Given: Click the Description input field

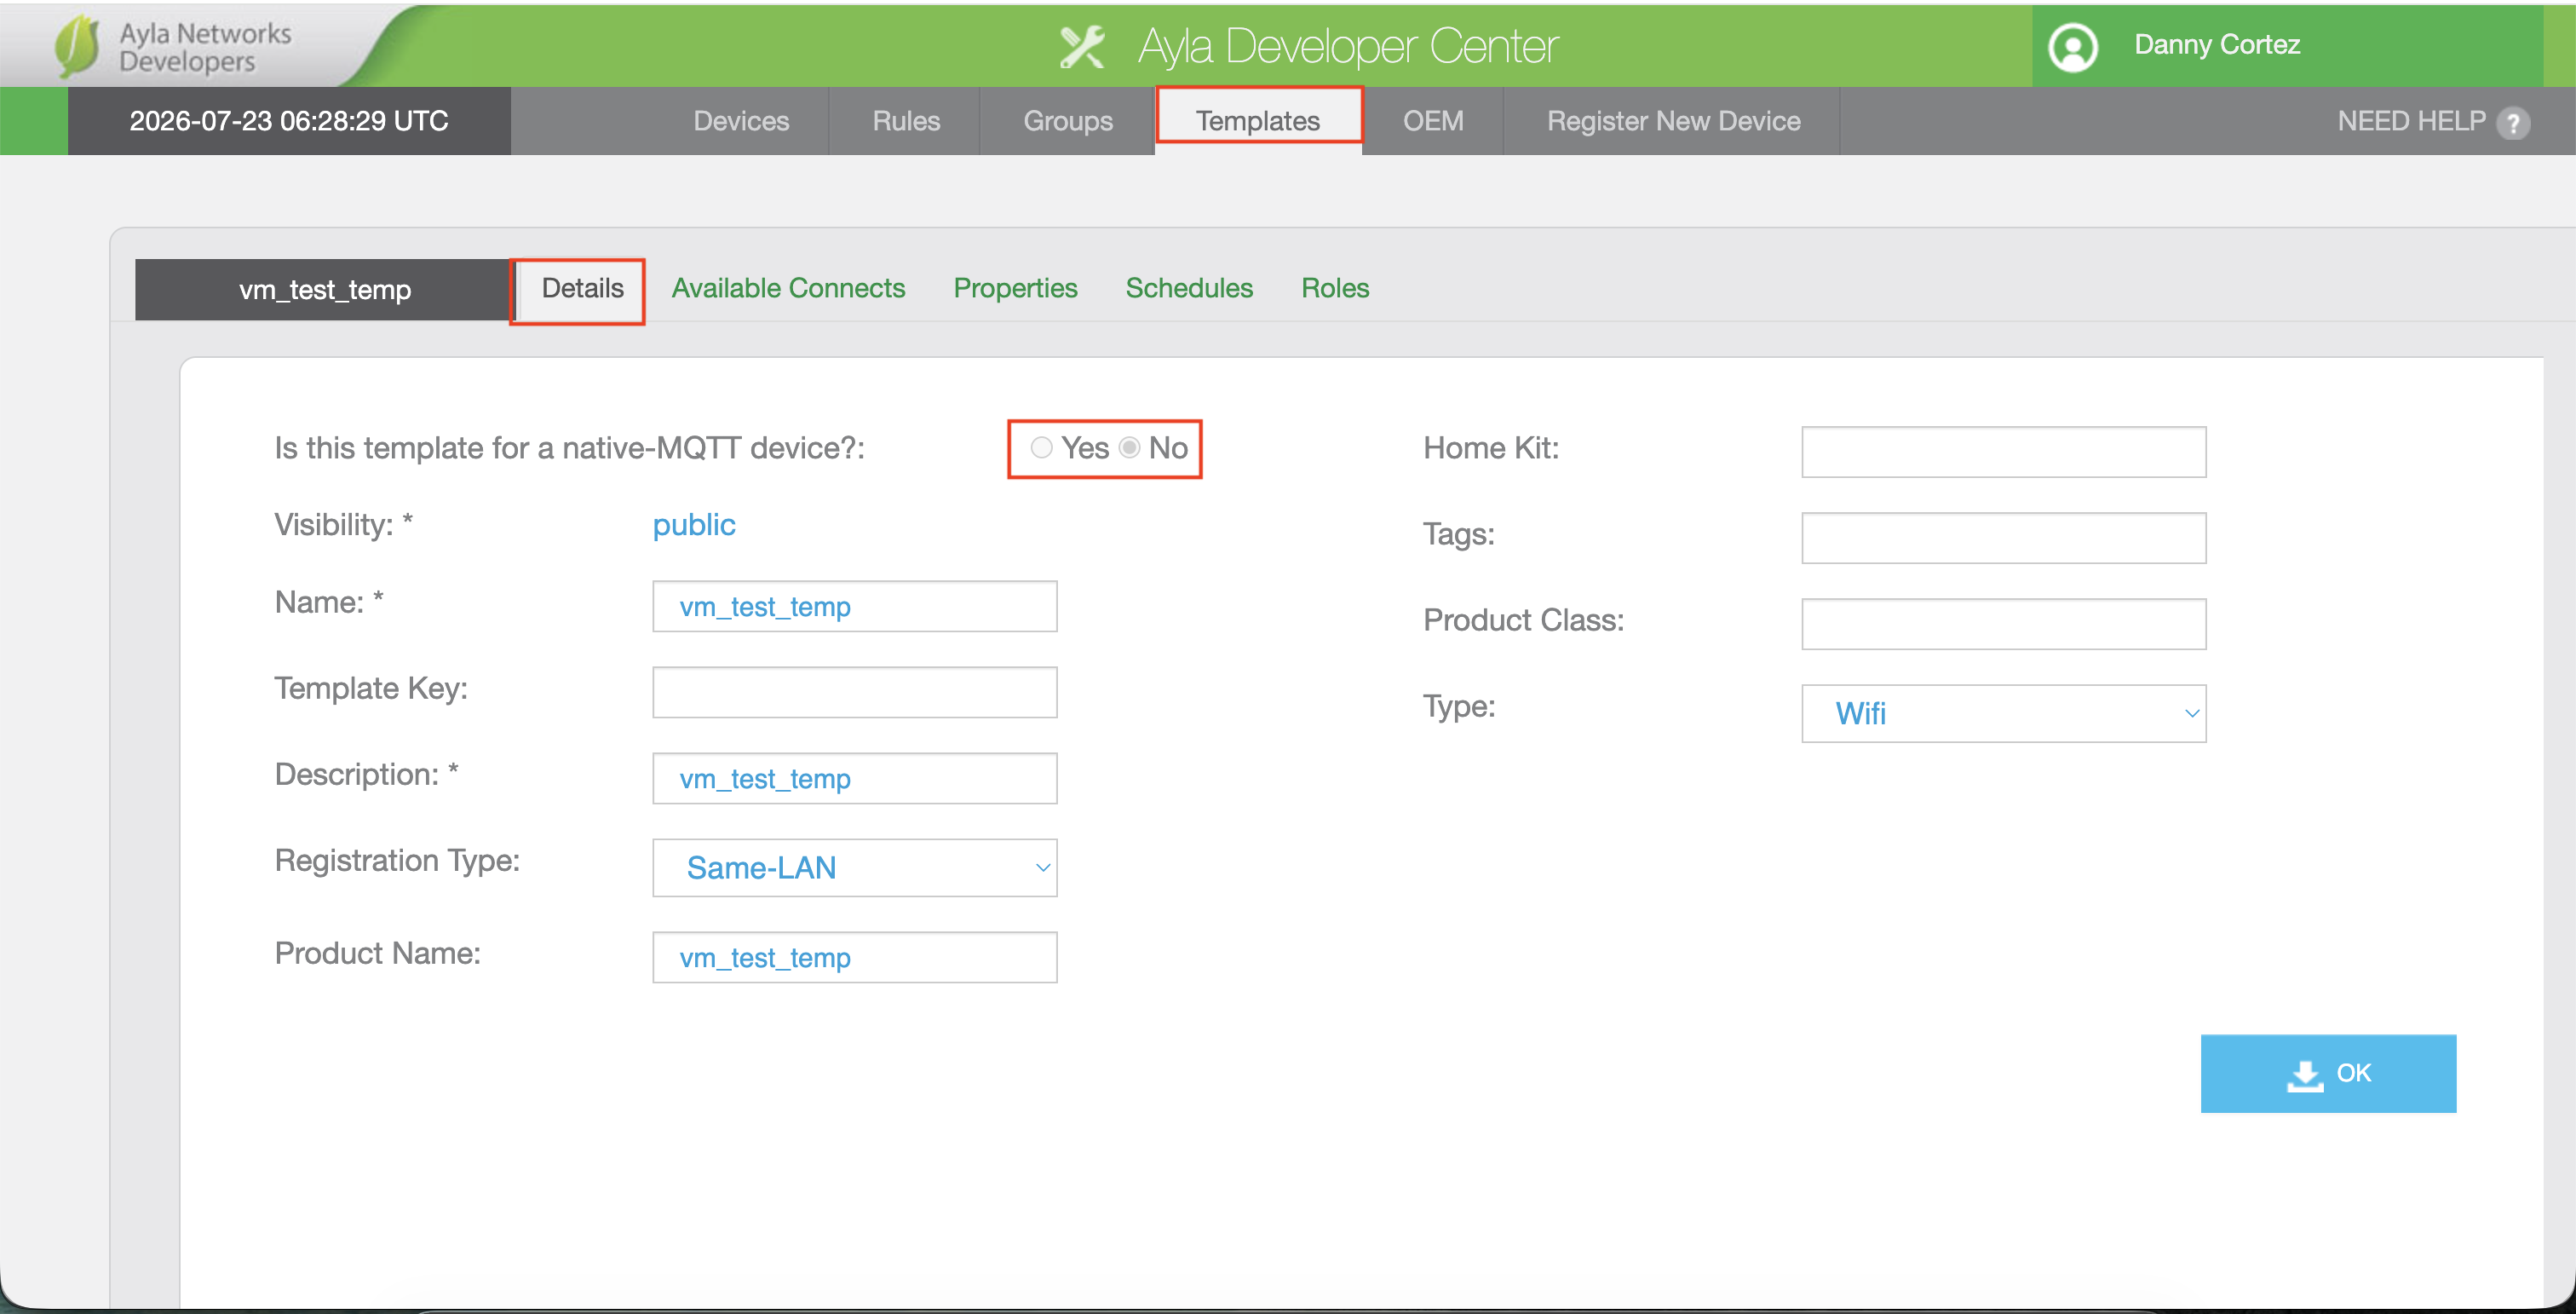Looking at the screenshot, I should (854, 778).
